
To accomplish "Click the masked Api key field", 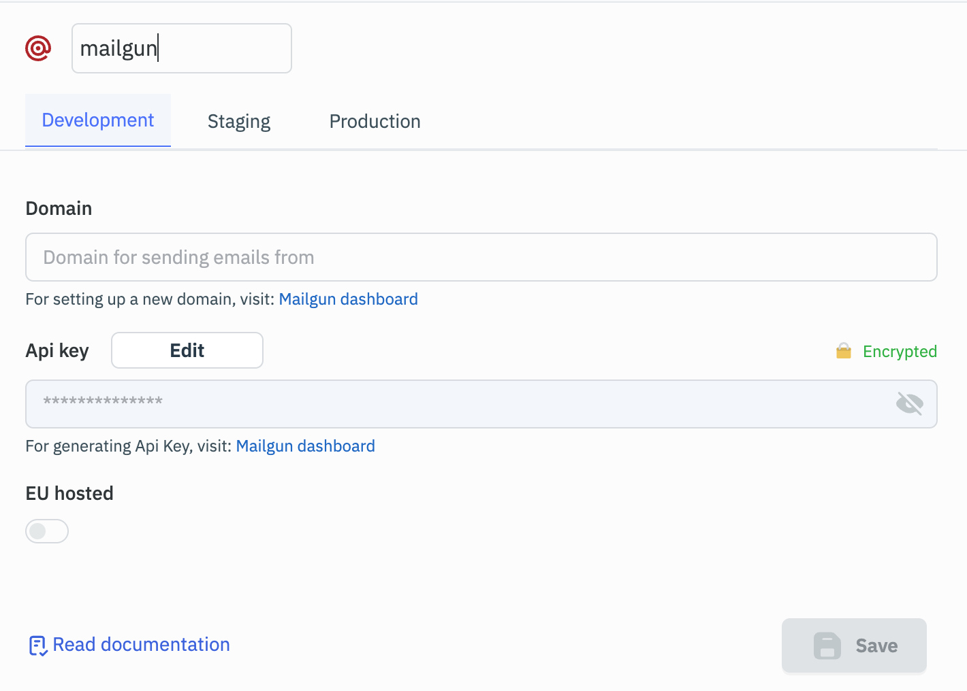I will pos(456,404).
